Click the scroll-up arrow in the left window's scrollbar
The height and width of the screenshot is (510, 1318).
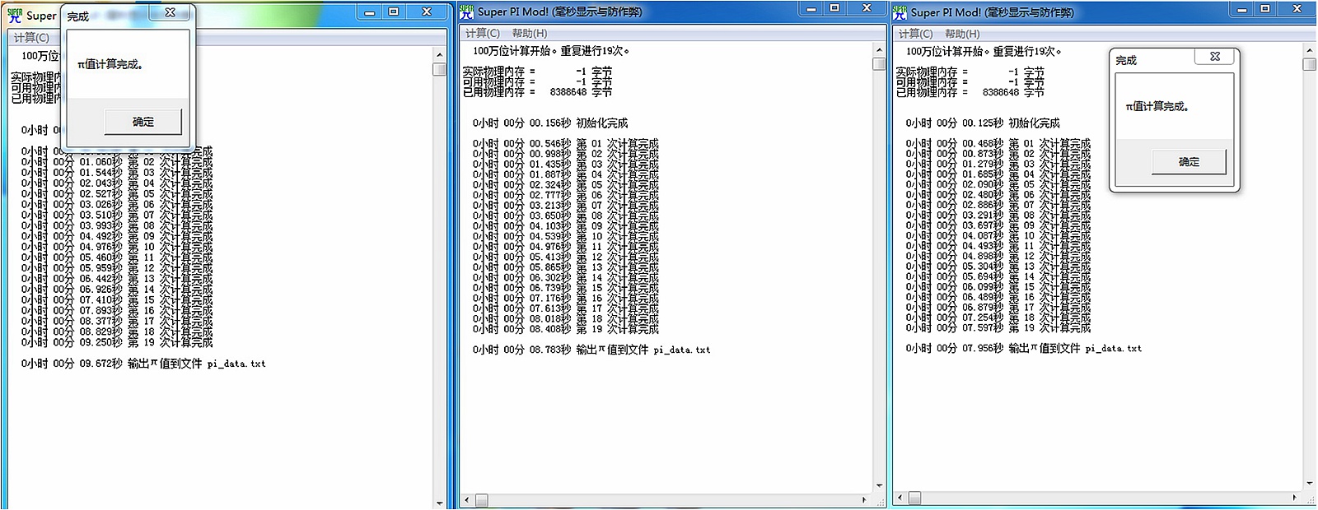coord(439,54)
